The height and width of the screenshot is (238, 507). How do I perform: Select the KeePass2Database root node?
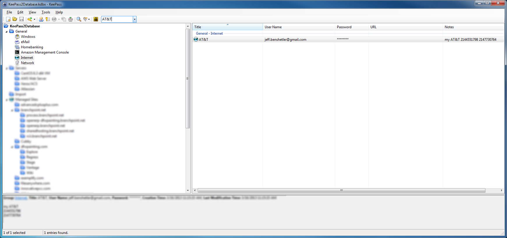25,26
